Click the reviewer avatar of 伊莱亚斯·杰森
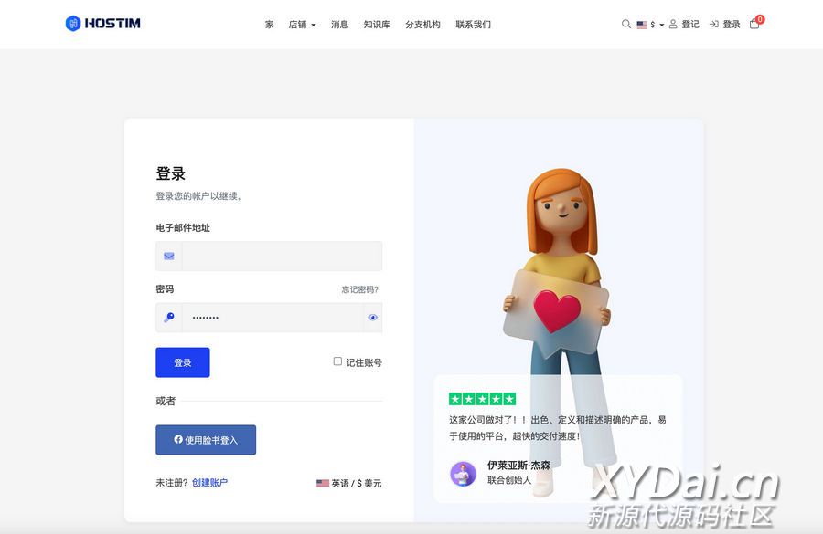Screen dimensions: 823x534 pyautogui.click(x=463, y=474)
